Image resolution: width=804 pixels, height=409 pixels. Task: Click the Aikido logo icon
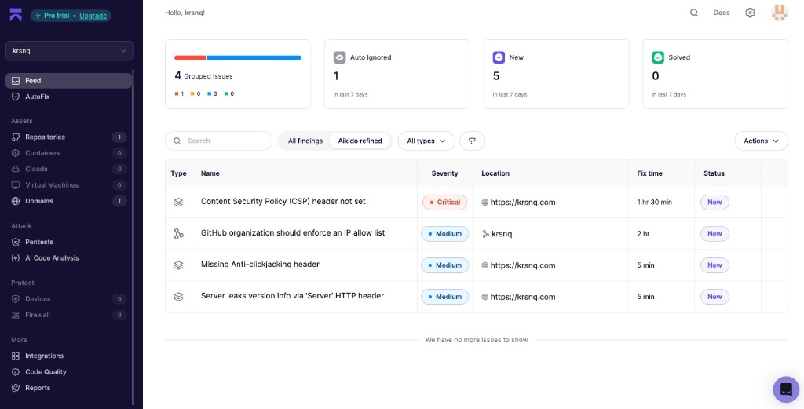(x=16, y=15)
